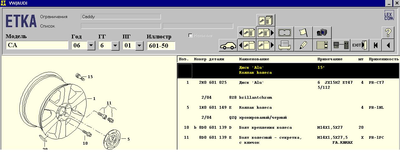Click the ГГ field showing 6

pos(105,46)
